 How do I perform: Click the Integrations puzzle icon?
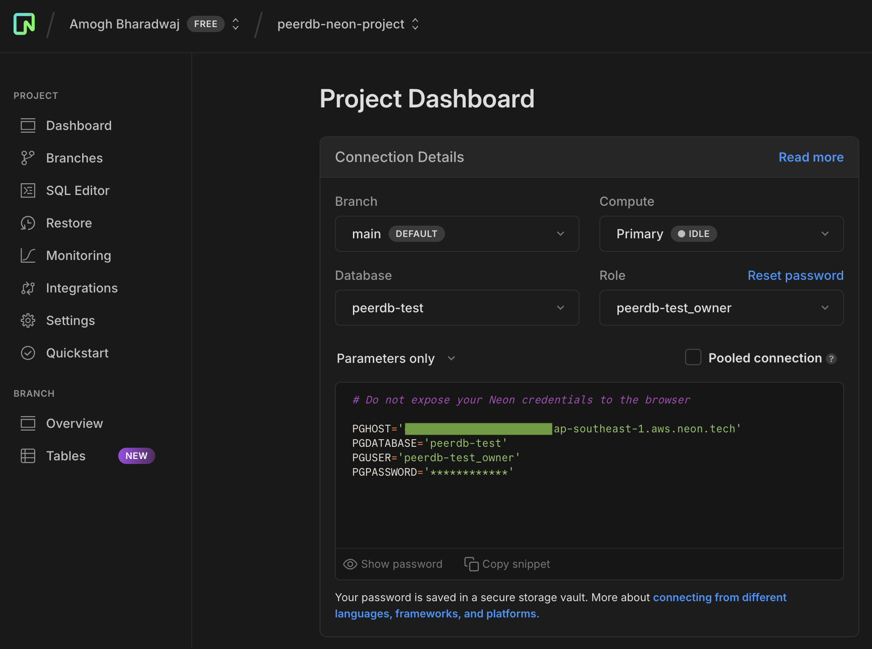[x=28, y=288]
